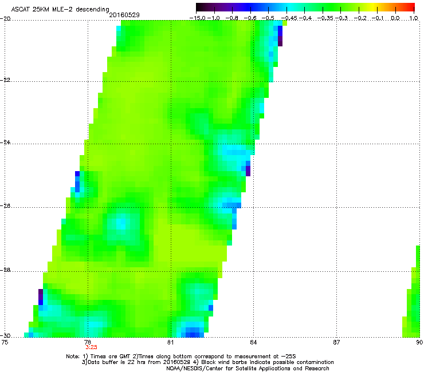Select the -0.1 color scale label
Image resolution: width=424 pixels, height=372 pixels.
coord(378,18)
